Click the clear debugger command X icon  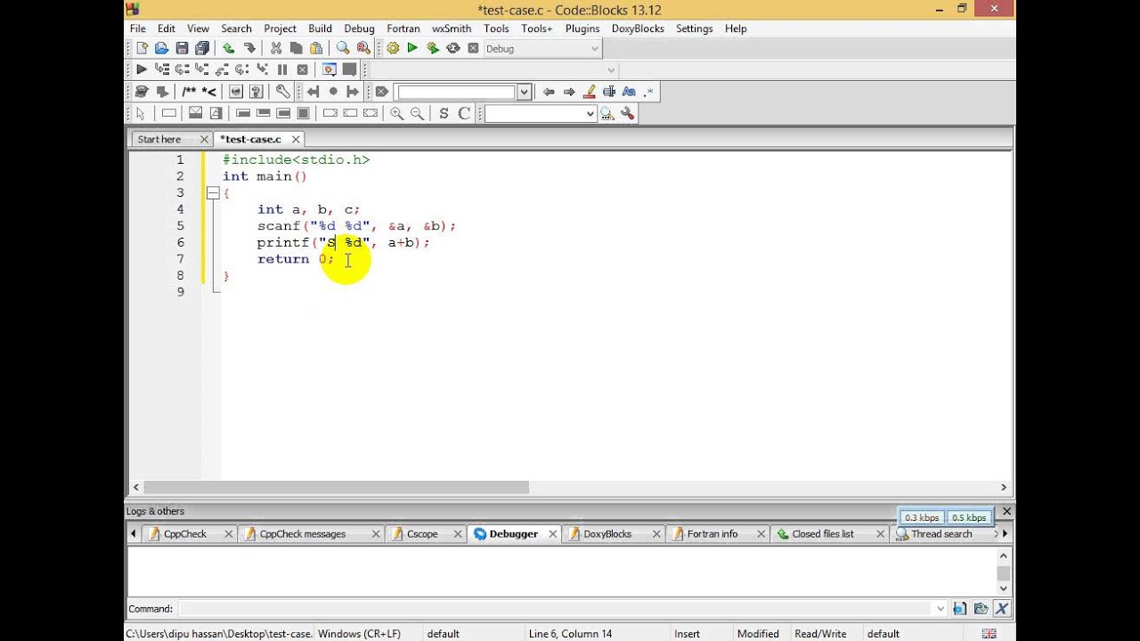(1001, 609)
